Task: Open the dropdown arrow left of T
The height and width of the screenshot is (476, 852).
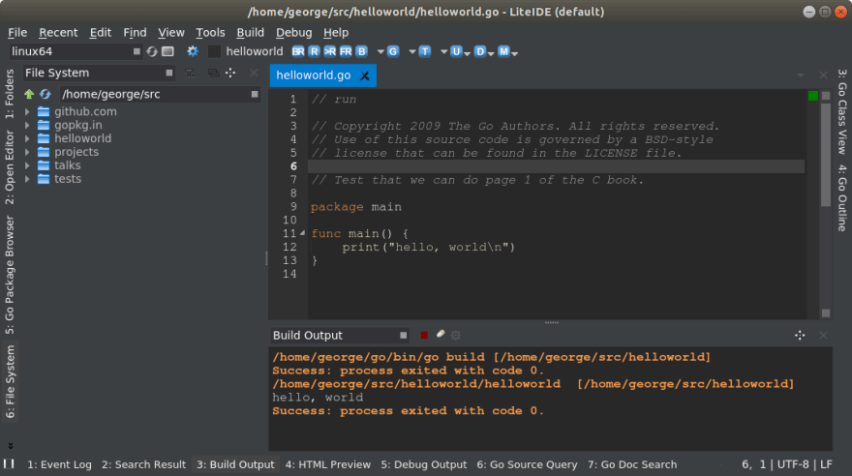Action: pos(412,52)
